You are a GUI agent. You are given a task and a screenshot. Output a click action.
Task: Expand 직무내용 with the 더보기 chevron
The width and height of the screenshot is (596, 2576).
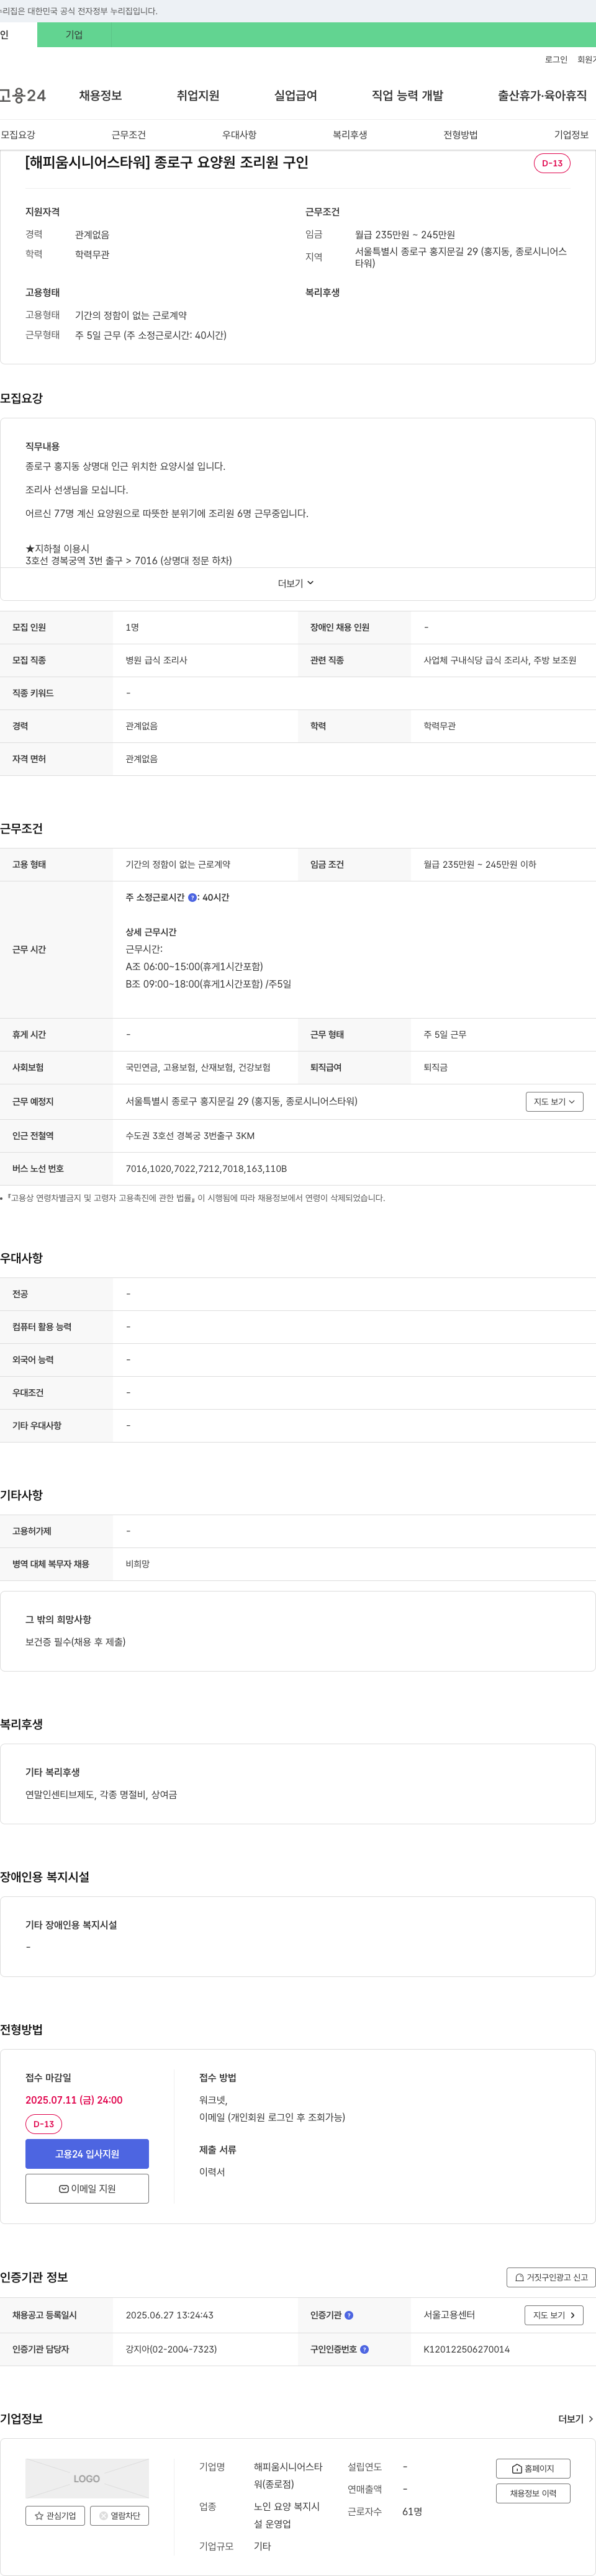(296, 583)
